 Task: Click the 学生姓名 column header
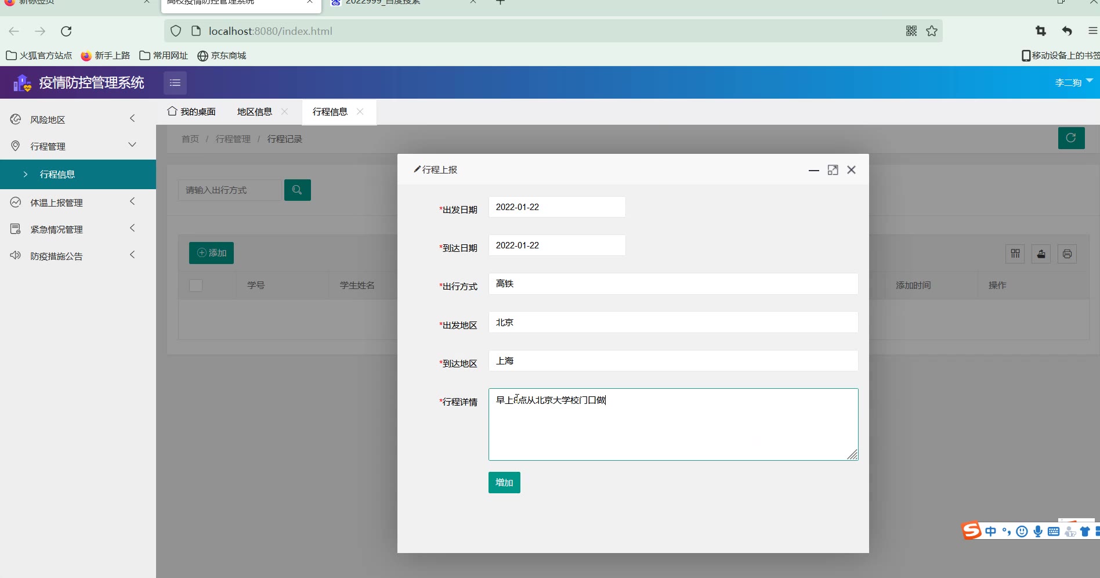pos(357,286)
